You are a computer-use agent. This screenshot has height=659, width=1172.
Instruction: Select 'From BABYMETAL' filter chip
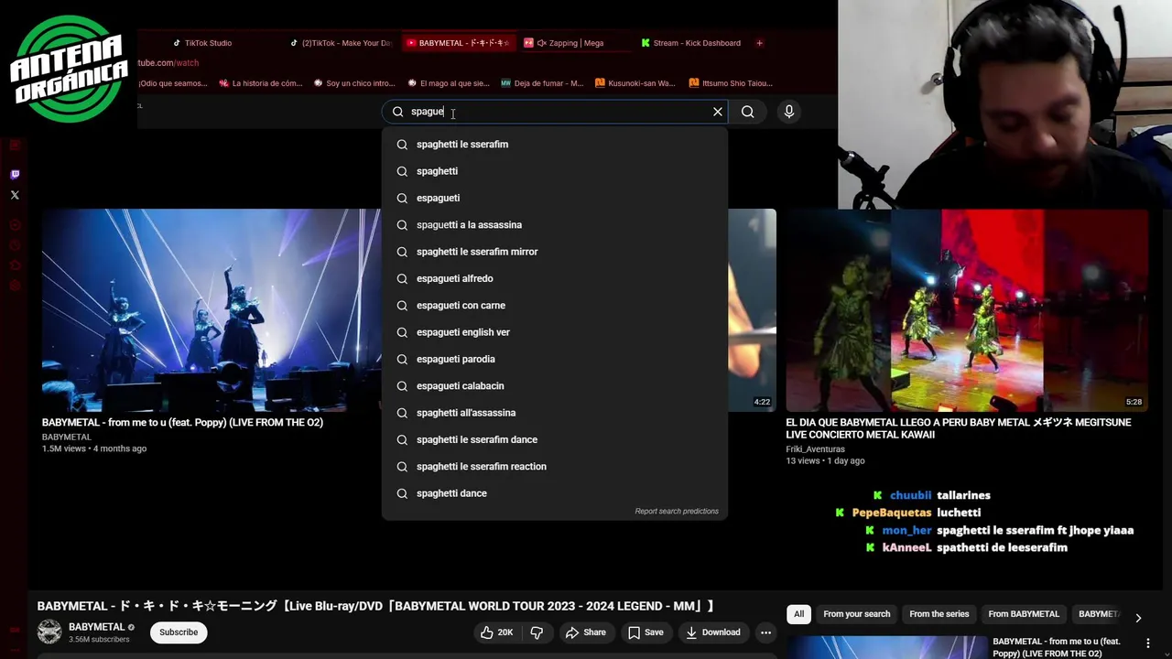click(x=1024, y=614)
